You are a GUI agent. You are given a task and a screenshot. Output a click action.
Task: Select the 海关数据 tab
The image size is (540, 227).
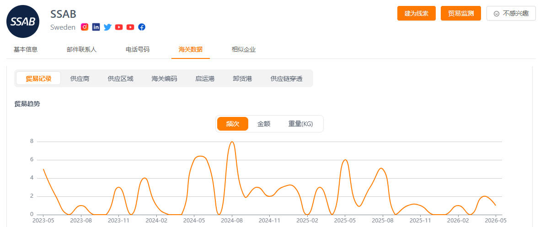(x=191, y=49)
